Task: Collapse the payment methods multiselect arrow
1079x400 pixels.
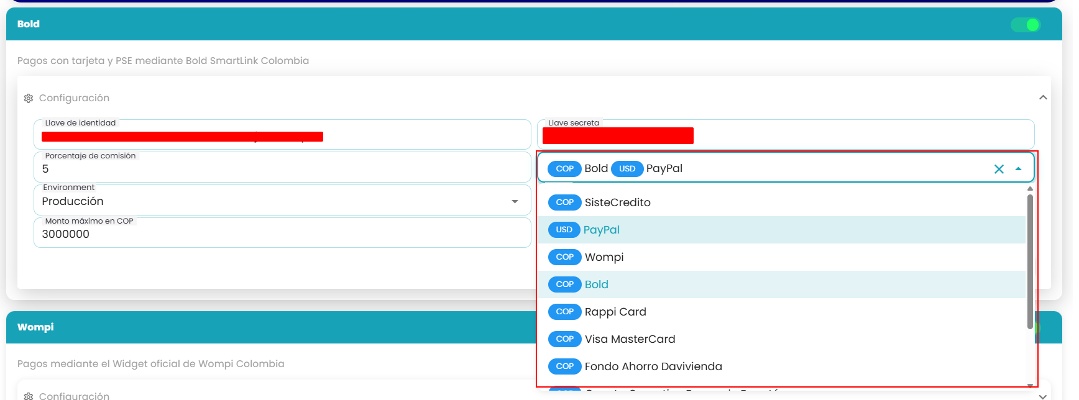Action: [x=1018, y=169]
